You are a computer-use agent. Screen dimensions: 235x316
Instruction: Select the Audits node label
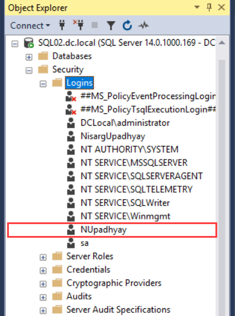tap(79, 296)
